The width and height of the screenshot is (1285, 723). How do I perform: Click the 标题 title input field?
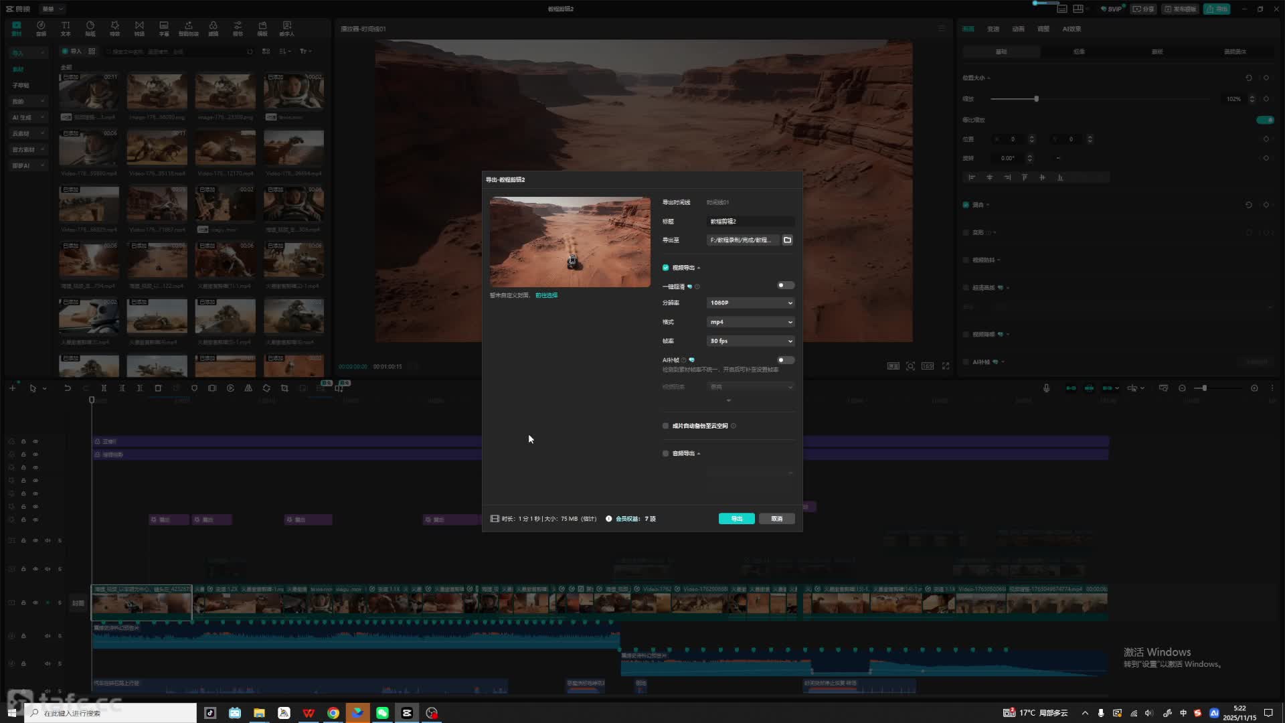point(750,221)
